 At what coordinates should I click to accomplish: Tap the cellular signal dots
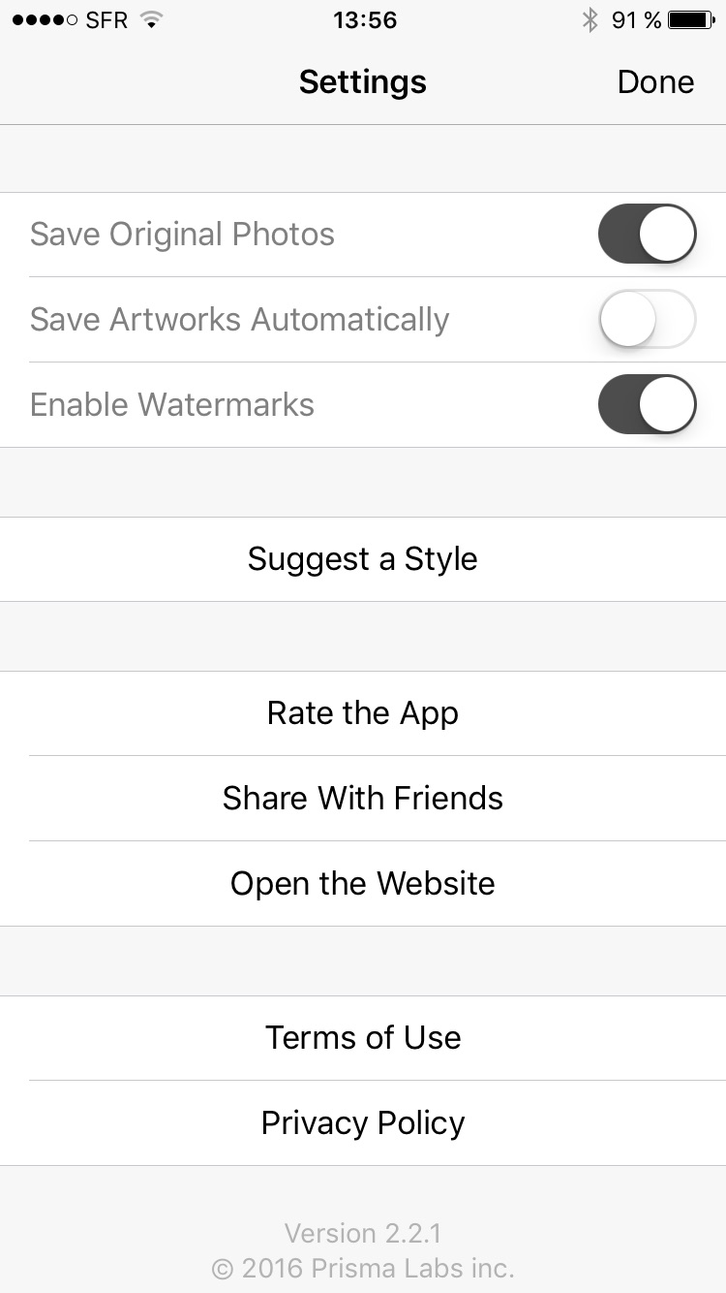coord(45,19)
